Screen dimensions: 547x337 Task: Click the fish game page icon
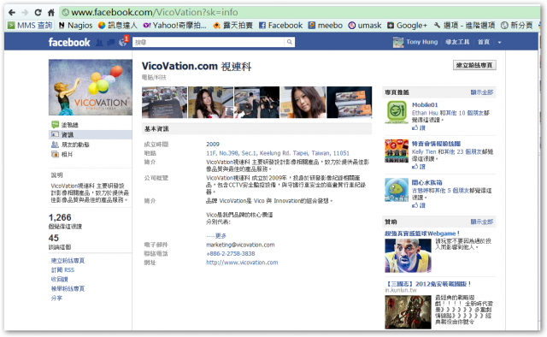coord(397,190)
